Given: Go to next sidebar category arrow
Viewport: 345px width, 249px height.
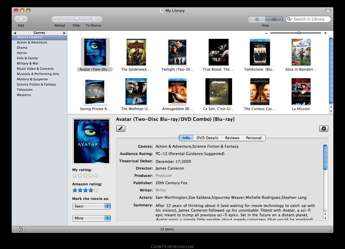Looking at the screenshot, I should point(65,33).
